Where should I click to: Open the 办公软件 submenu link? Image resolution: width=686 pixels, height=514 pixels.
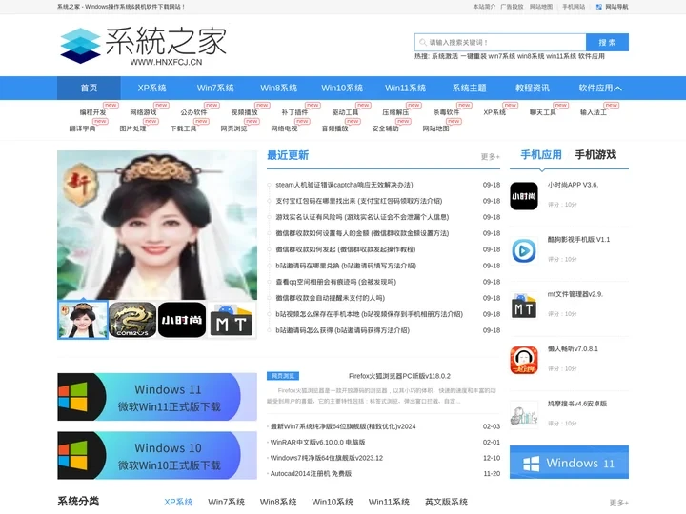coord(193,112)
